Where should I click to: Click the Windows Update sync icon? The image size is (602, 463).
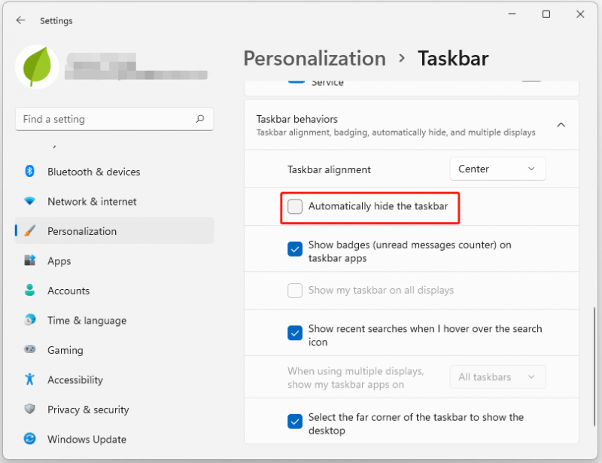click(29, 438)
